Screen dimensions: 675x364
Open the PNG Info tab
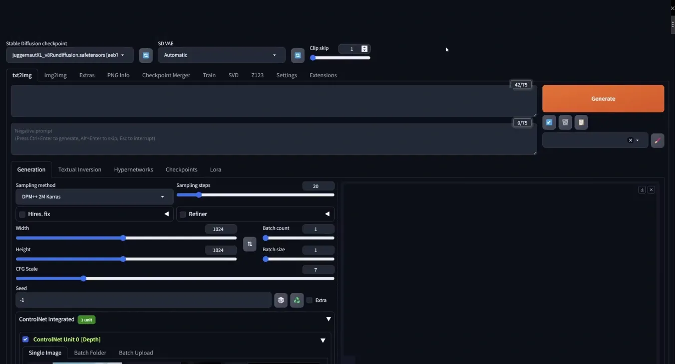pos(118,75)
